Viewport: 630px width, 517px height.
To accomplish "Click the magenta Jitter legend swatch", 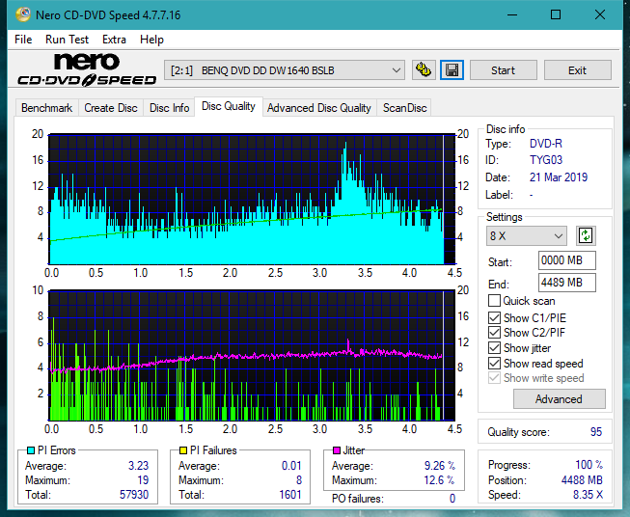I will coord(337,450).
